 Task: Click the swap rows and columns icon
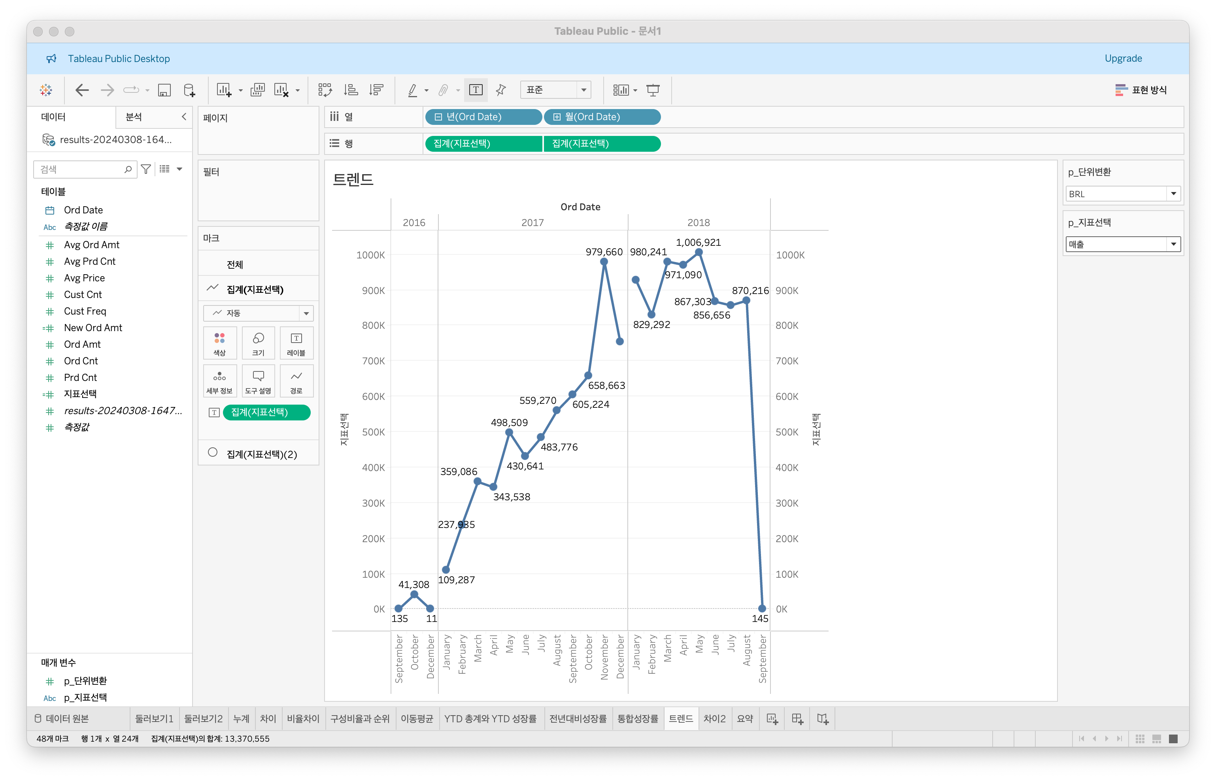pyautogui.click(x=325, y=90)
